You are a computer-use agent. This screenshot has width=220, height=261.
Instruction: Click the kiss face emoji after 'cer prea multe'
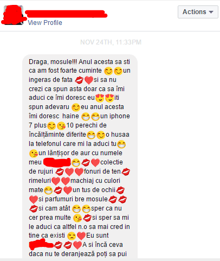77,218
